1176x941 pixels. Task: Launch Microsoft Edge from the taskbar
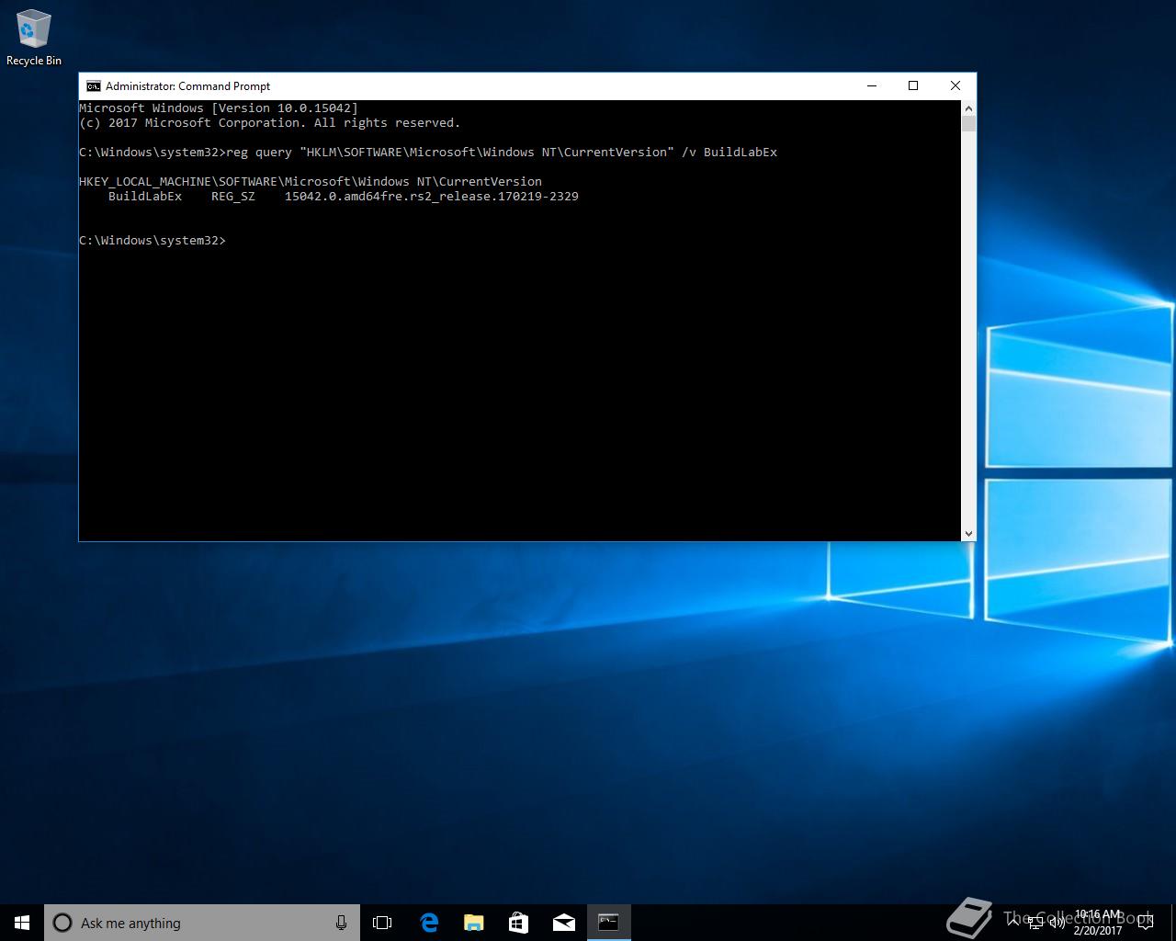coord(428,923)
